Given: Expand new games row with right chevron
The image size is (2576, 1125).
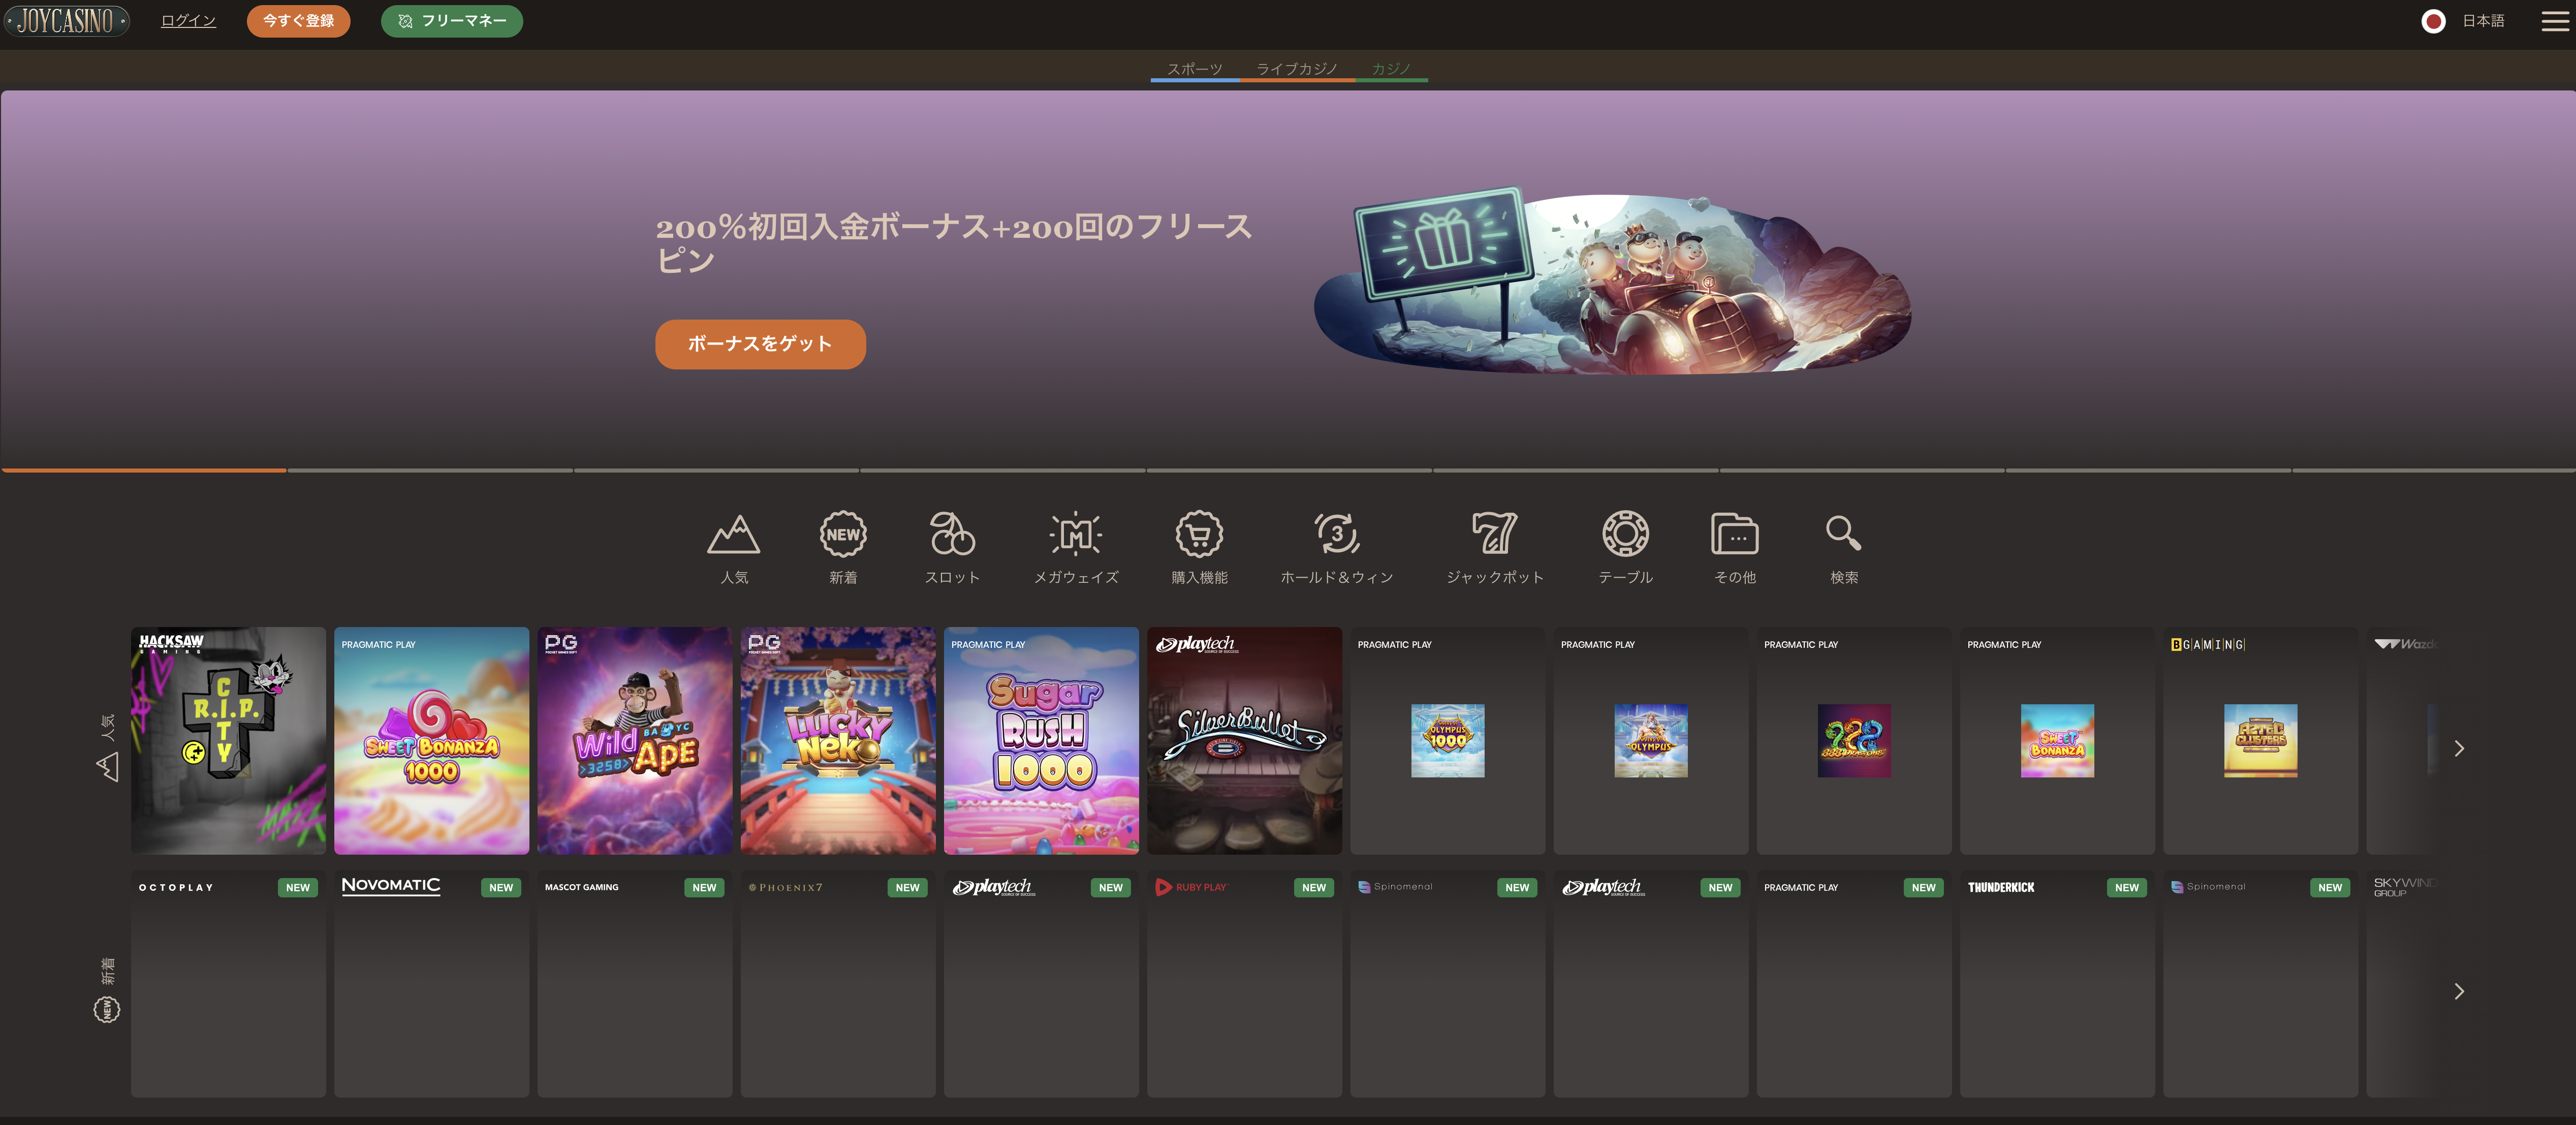Looking at the screenshot, I should [2459, 991].
